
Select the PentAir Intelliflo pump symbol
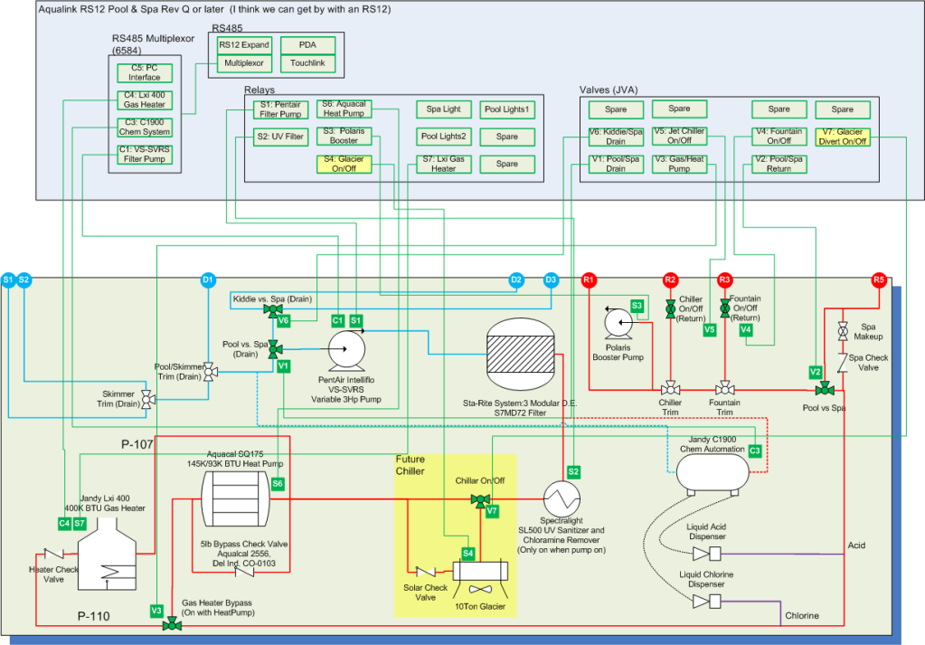346,349
